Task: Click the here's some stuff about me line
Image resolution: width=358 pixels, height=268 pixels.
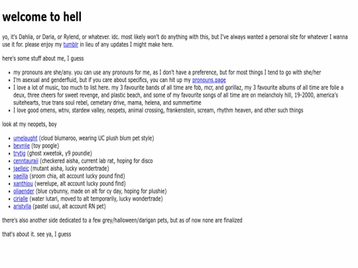Action: (x=43, y=59)
